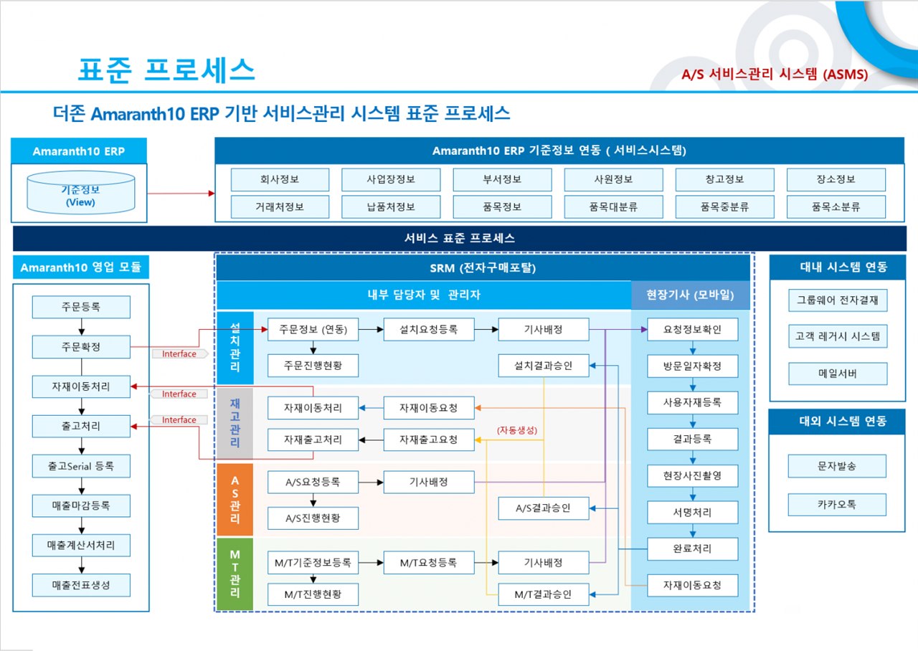Click 자재이동요청 in the 현장기사 column

693,585
